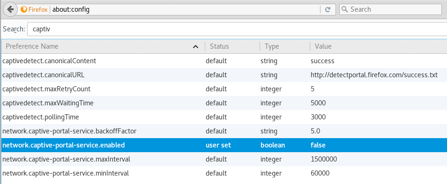Select network.captive-portal-service.backoffFactor row
Viewport: 447px width, 184px height.
pos(223,131)
